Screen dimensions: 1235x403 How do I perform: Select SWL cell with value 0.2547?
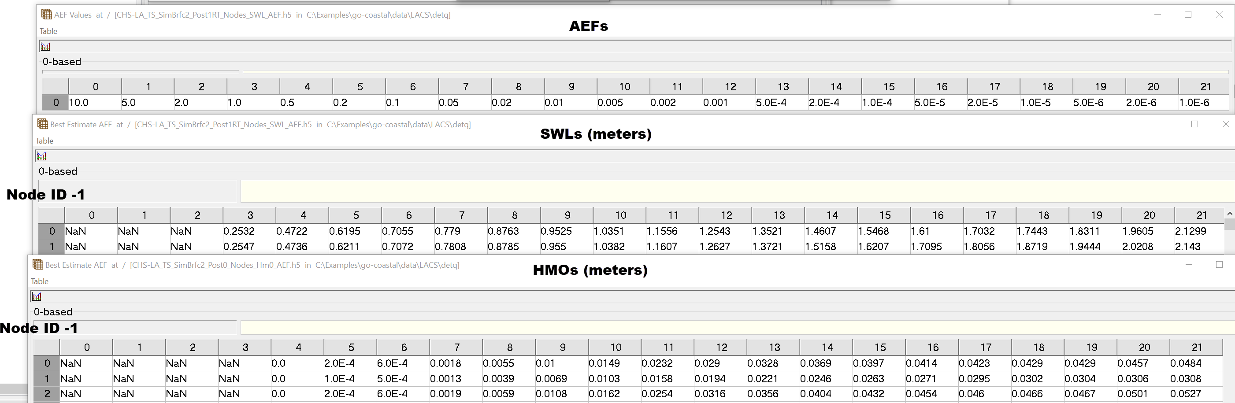tap(249, 246)
